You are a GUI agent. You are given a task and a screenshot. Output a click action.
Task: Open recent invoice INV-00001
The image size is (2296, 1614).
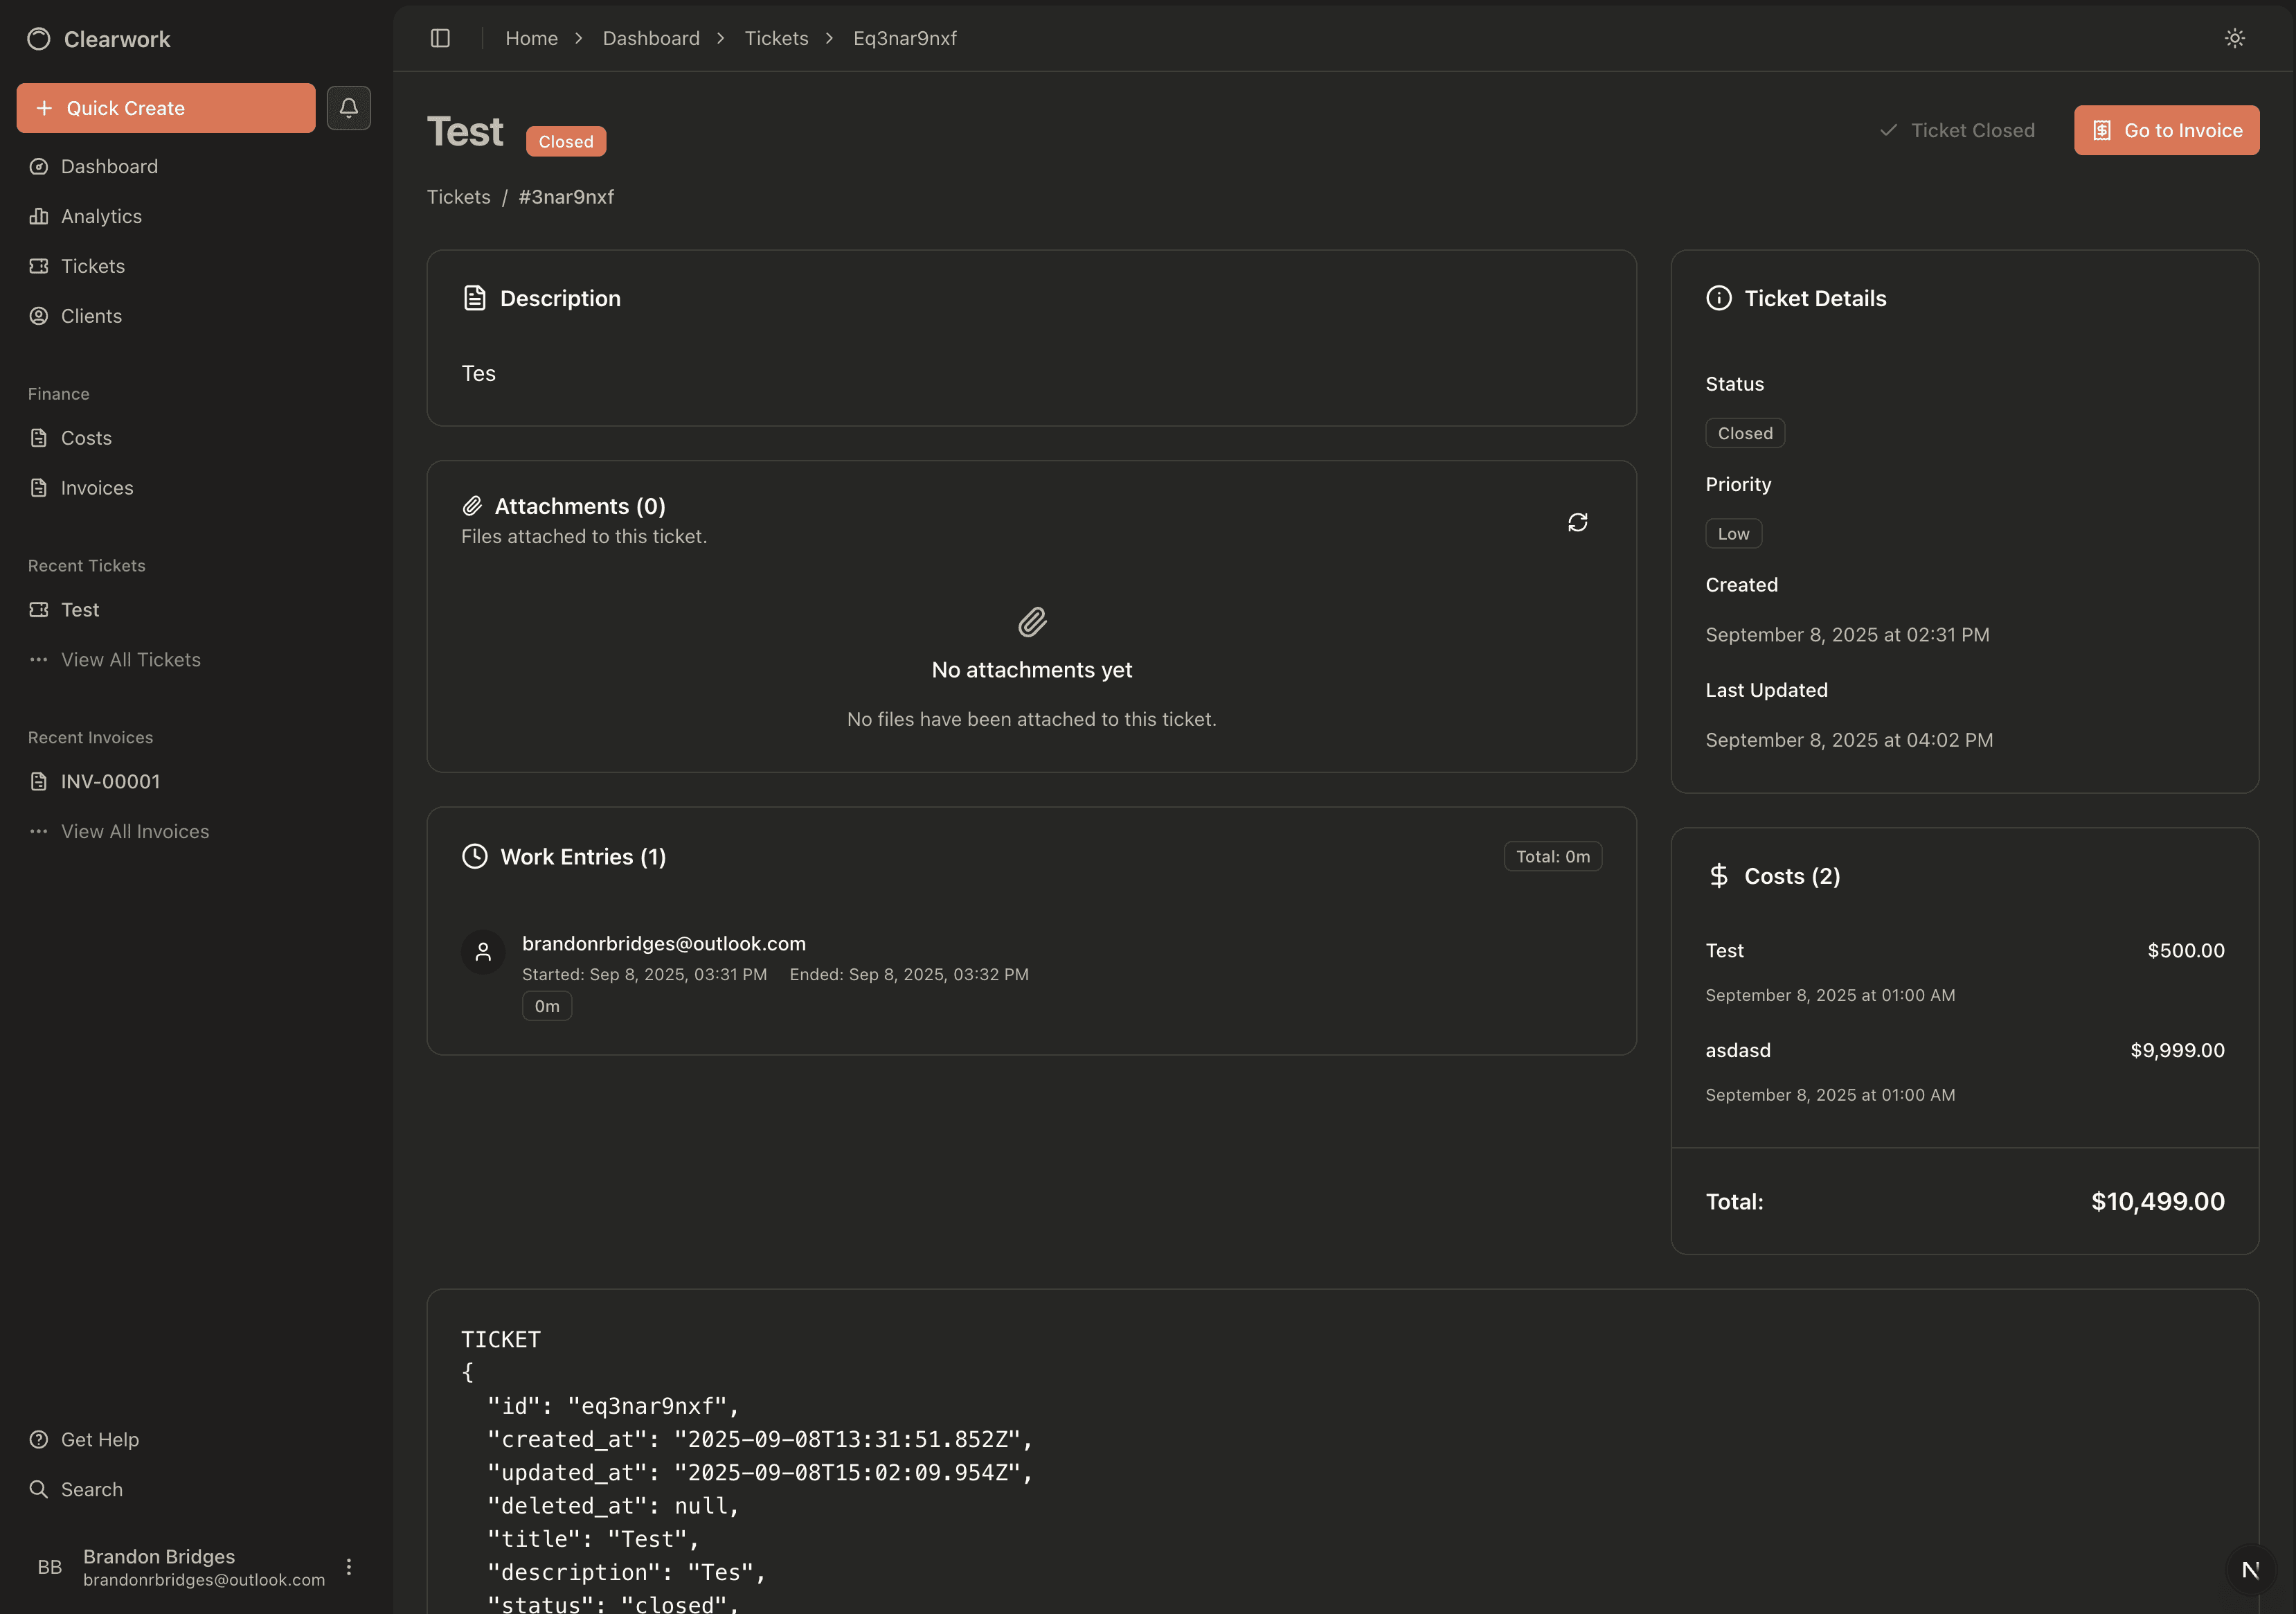click(110, 781)
